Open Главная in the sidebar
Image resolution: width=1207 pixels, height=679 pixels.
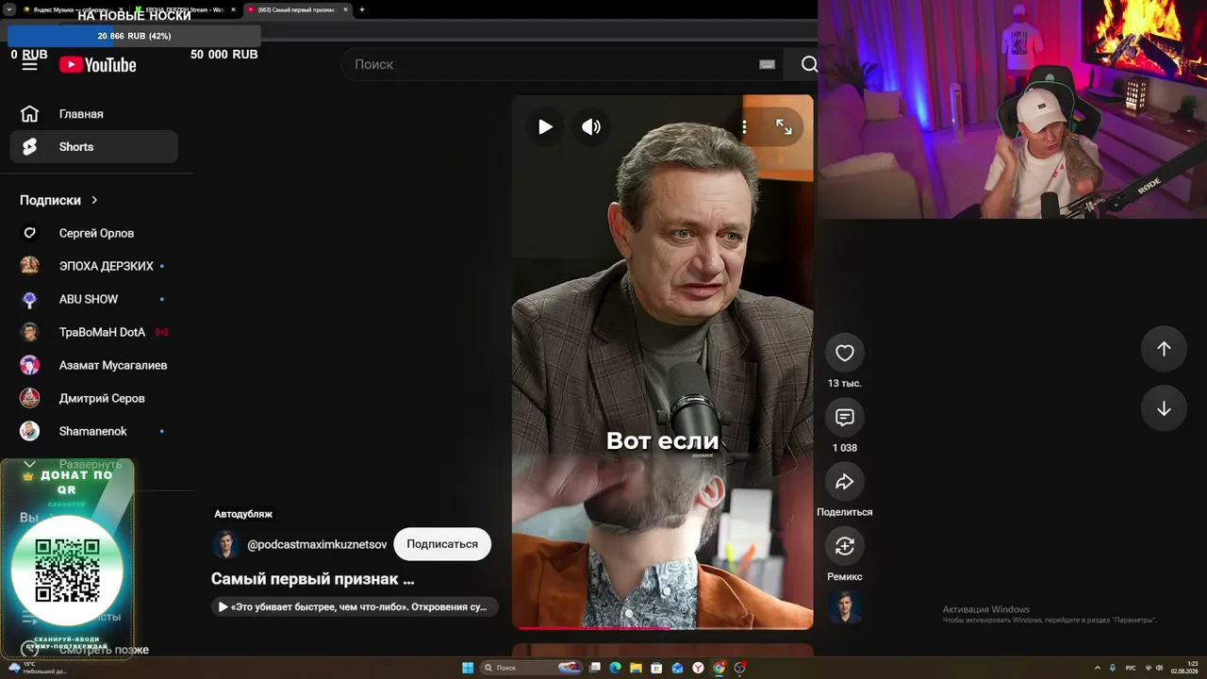pyautogui.click(x=93, y=114)
